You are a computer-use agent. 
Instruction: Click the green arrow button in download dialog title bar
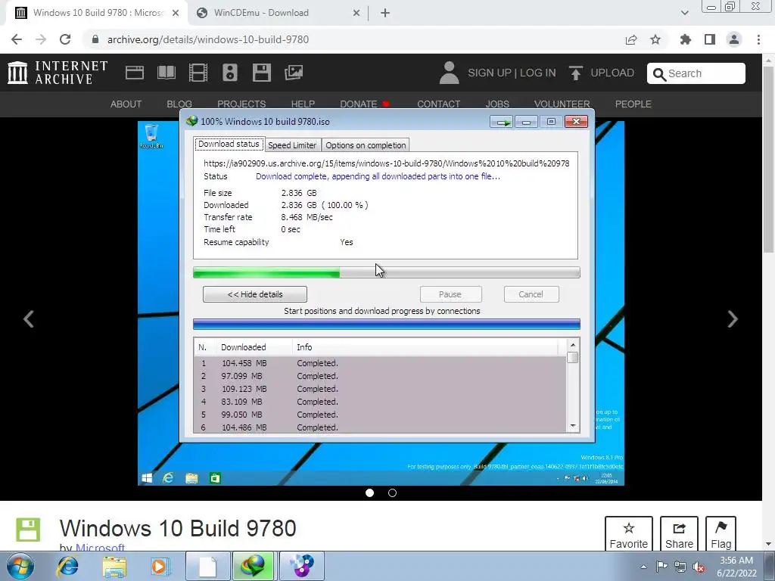click(x=502, y=122)
